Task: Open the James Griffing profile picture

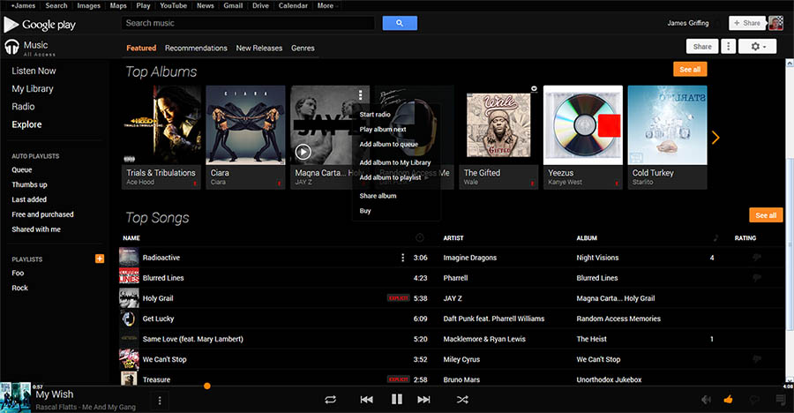Action: [775, 23]
